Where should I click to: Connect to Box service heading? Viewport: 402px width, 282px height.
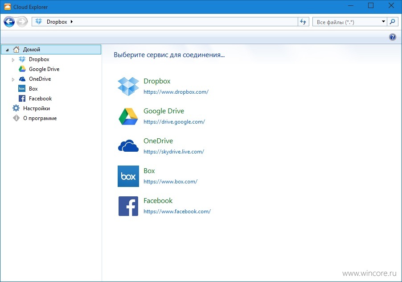point(149,170)
